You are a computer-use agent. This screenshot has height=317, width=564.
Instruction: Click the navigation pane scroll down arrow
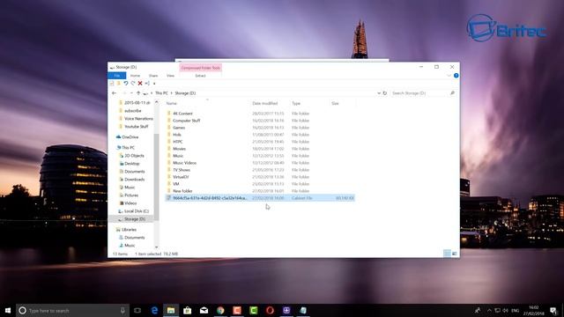[x=157, y=247]
